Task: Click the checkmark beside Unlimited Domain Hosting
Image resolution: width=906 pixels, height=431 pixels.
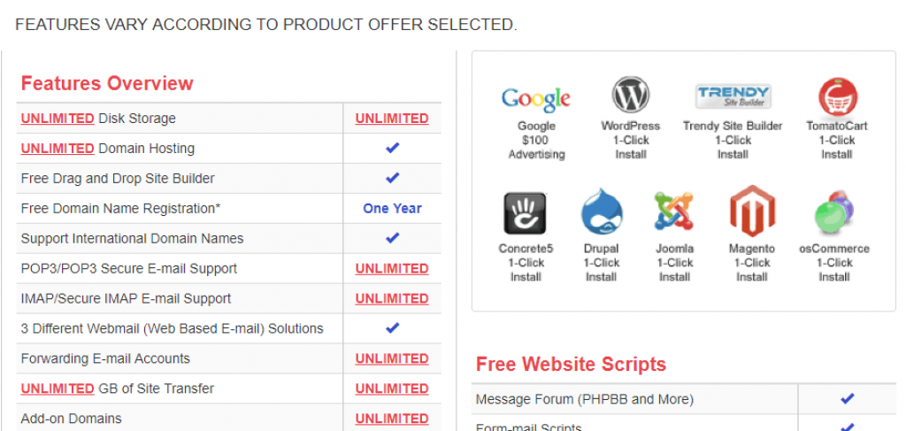Action: (x=392, y=148)
